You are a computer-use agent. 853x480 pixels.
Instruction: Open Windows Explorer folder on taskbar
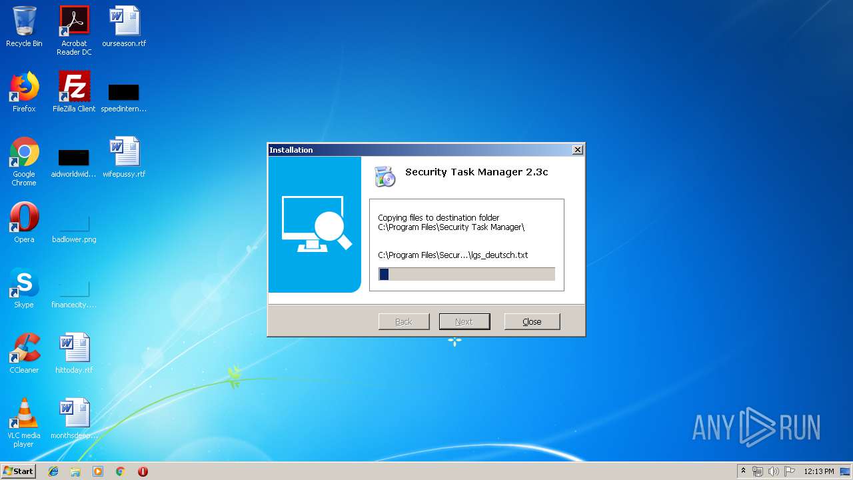pos(75,471)
